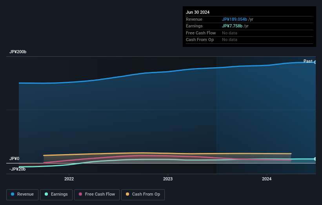This screenshot has height=205, width=322.
Task: Click the teal Earnings legend dot
Action: (46, 194)
